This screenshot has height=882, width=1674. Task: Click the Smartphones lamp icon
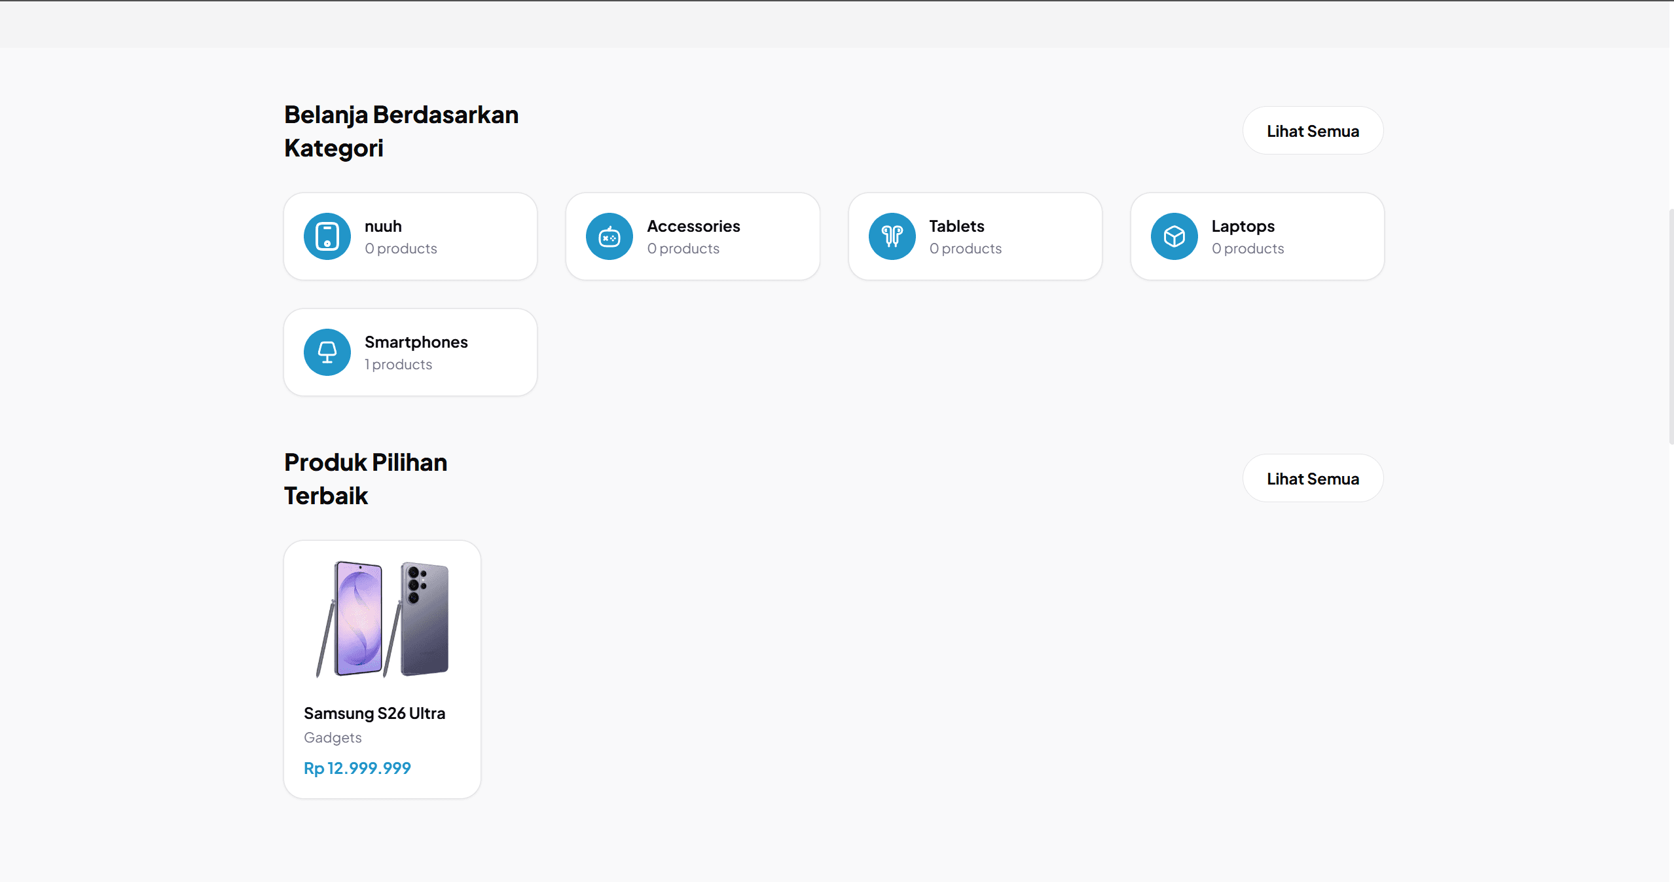(327, 352)
